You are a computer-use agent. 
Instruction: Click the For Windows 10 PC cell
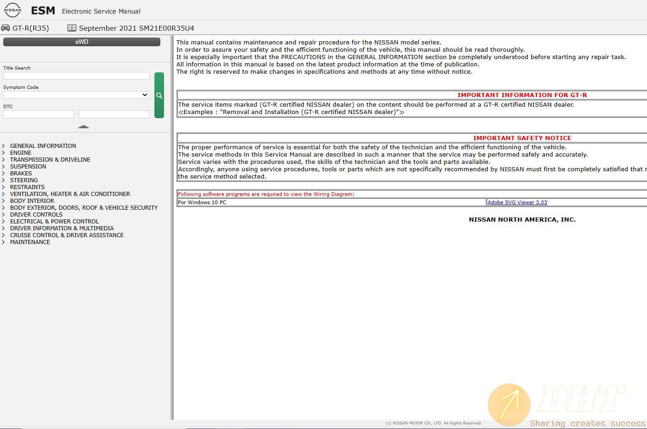(x=332, y=202)
